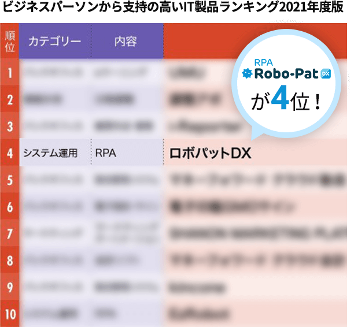Click rank number 7
Viewport: 354px width, 327px height.
pyautogui.click(x=10, y=233)
